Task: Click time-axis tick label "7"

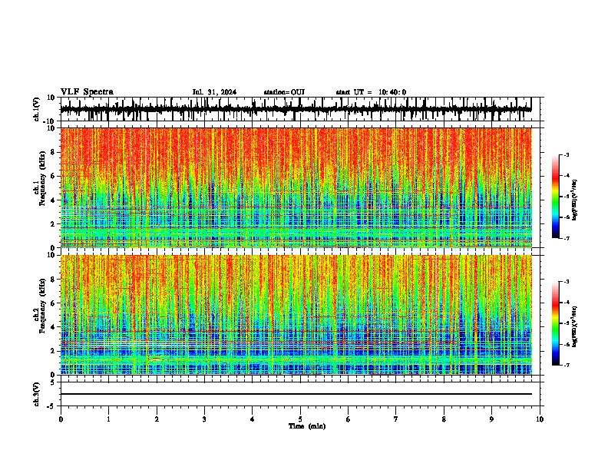Action: (x=396, y=419)
